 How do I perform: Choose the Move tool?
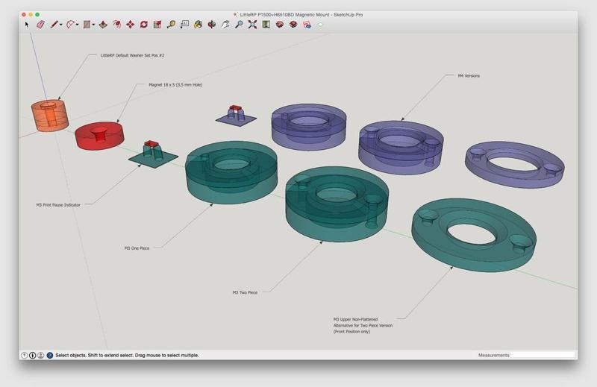[130, 25]
